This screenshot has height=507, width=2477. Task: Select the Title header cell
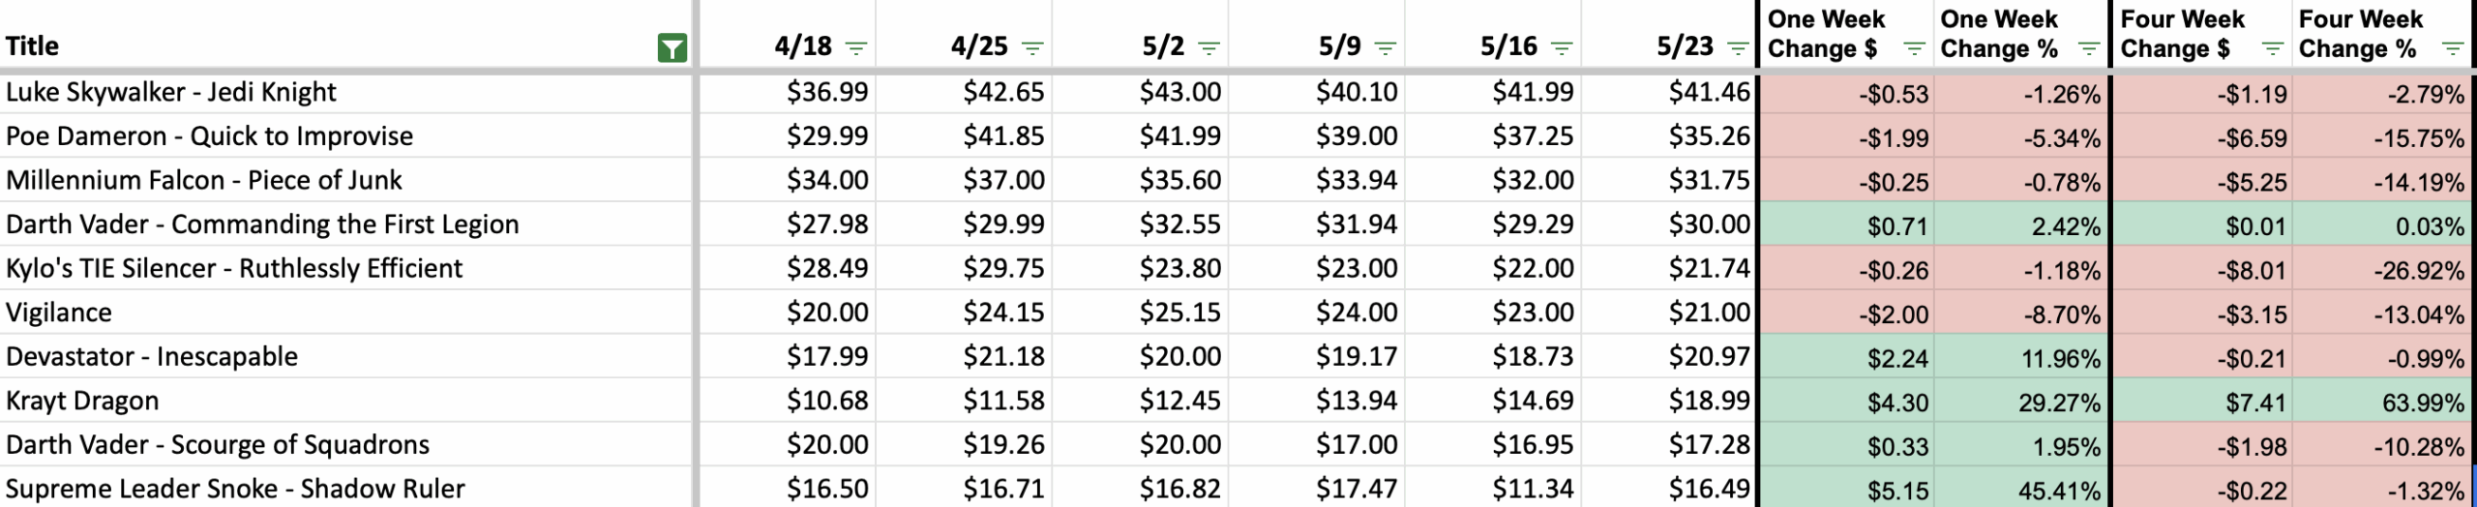coord(345,35)
